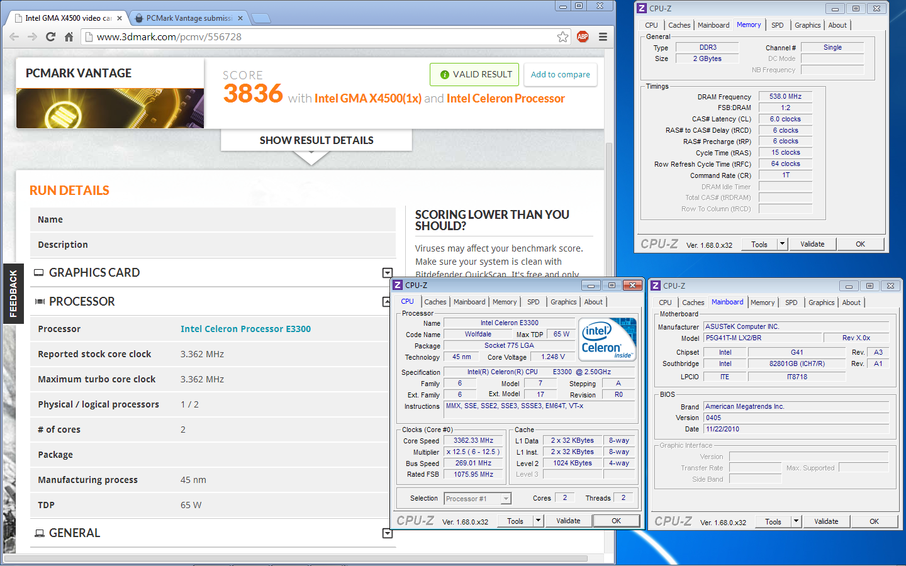The width and height of the screenshot is (906, 566).
Task: Open a new browser tab
Action: pyautogui.click(x=260, y=18)
